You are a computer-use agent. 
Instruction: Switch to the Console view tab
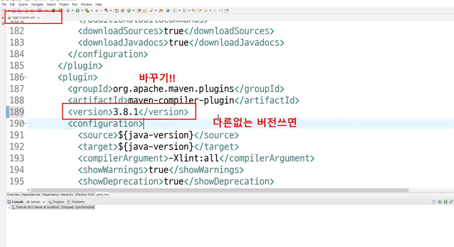click(x=16, y=202)
